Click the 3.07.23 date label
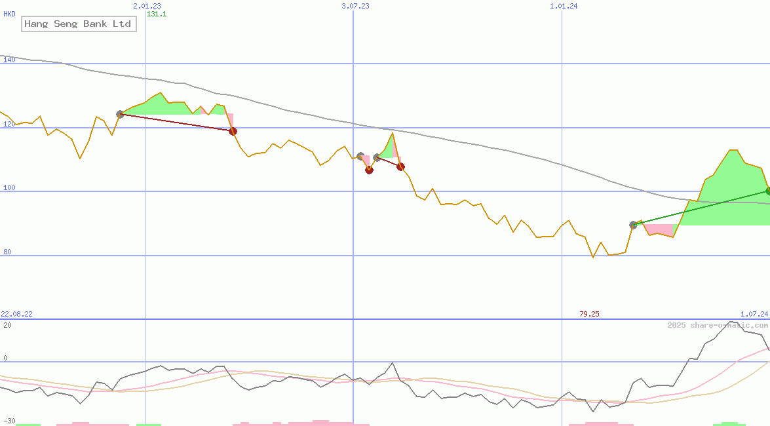The width and height of the screenshot is (770, 426). click(356, 6)
